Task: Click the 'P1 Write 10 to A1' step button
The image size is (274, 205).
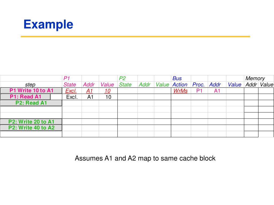Action: (x=31, y=91)
